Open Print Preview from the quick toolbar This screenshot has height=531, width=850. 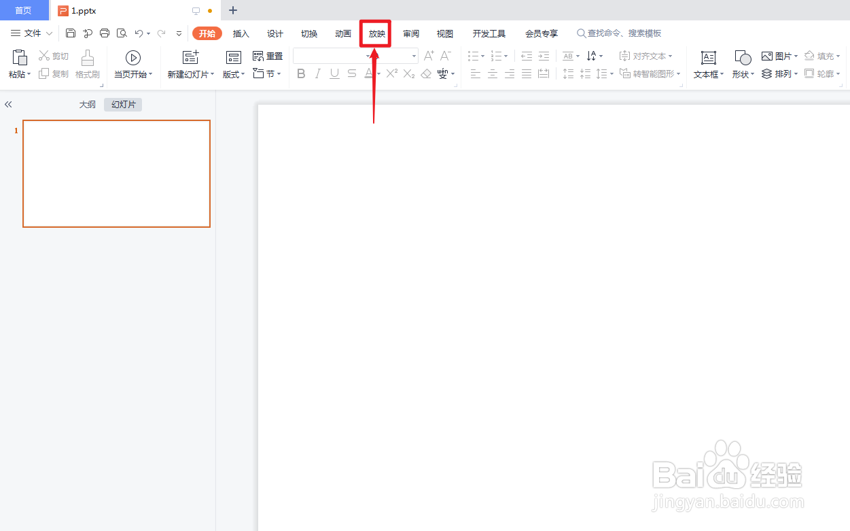pos(122,33)
